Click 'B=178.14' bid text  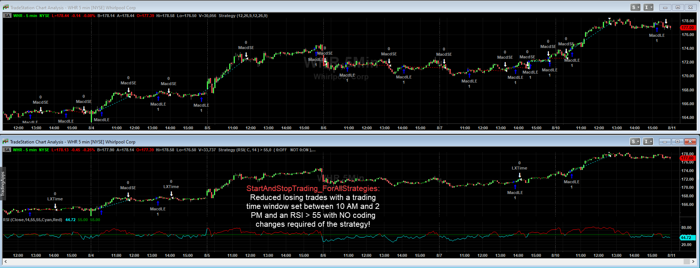coord(106,16)
